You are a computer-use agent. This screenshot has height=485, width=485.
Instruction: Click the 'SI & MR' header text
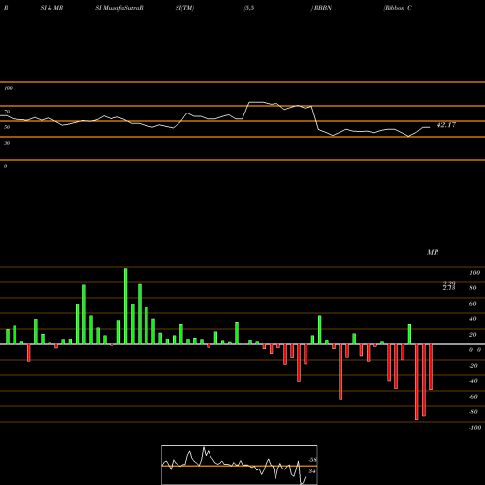click(x=51, y=8)
